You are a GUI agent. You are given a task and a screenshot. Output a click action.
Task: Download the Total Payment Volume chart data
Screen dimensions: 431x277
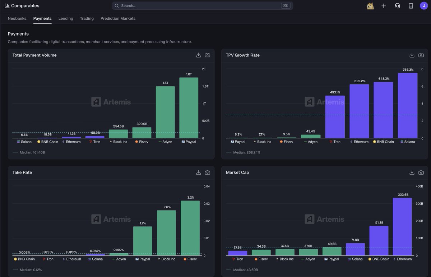tap(198, 55)
